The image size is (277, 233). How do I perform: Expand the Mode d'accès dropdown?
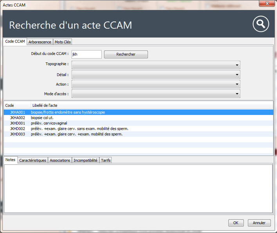pyautogui.click(x=156, y=94)
